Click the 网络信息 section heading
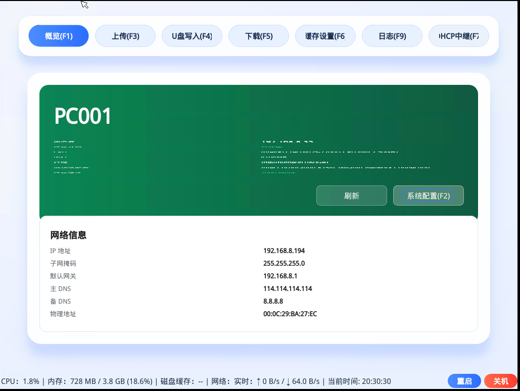This screenshot has width=520, height=391. click(68, 235)
